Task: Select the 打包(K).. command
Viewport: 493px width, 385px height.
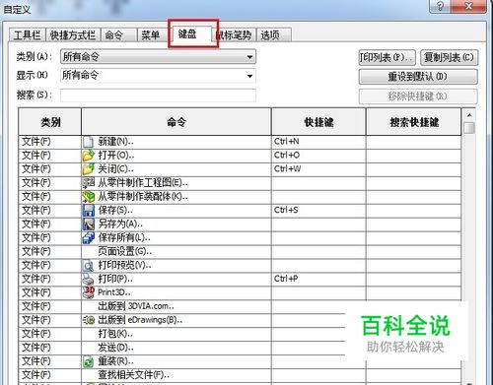Action: coord(115,334)
